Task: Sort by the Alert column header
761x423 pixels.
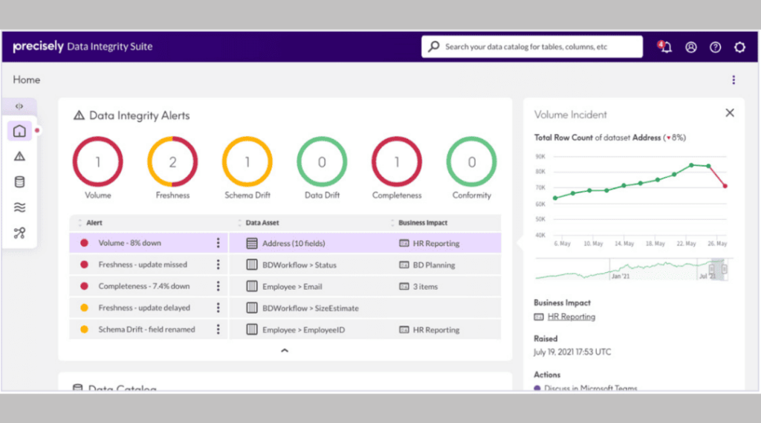Action: click(94, 222)
